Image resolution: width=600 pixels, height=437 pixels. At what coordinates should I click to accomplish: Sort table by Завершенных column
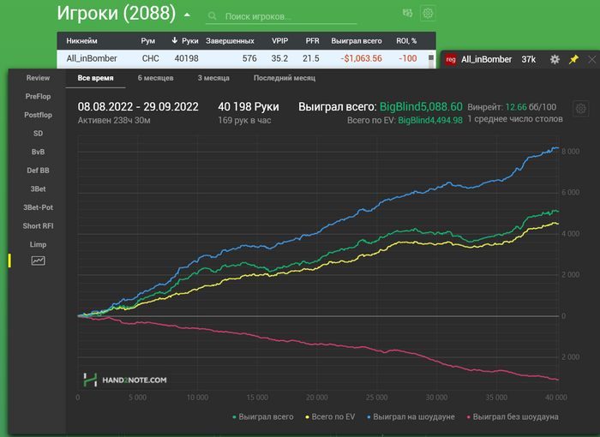pyautogui.click(x=230, y=41)
